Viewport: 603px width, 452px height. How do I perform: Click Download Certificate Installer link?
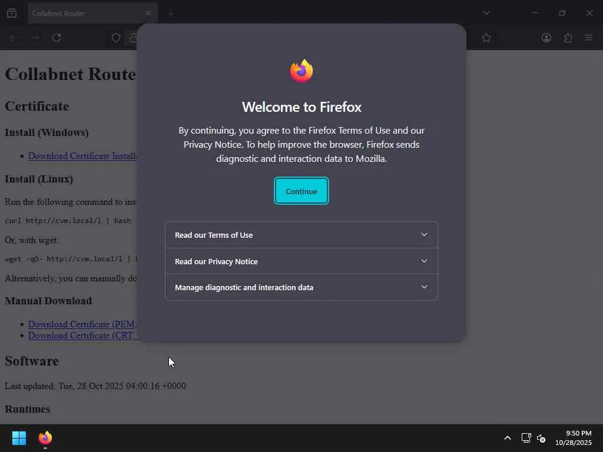[x=82, y=155]
